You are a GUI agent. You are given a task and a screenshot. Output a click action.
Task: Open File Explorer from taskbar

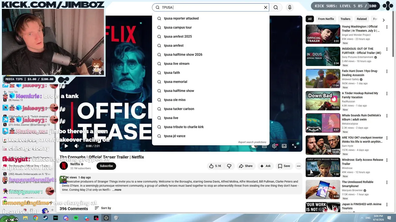coord(25,218)
